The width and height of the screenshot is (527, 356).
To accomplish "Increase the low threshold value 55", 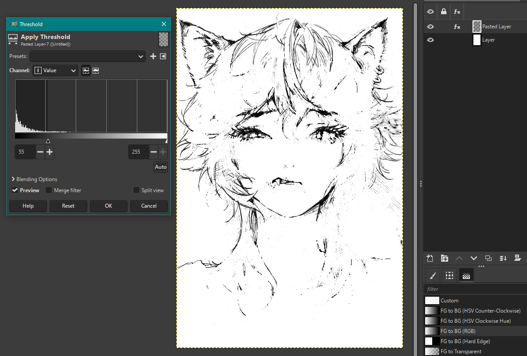I will (50, 152).
